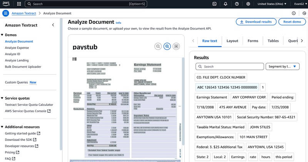The width and height of the screenshot is (308, 162).
Task: Click the Results search field
Action: click(229, 66)
